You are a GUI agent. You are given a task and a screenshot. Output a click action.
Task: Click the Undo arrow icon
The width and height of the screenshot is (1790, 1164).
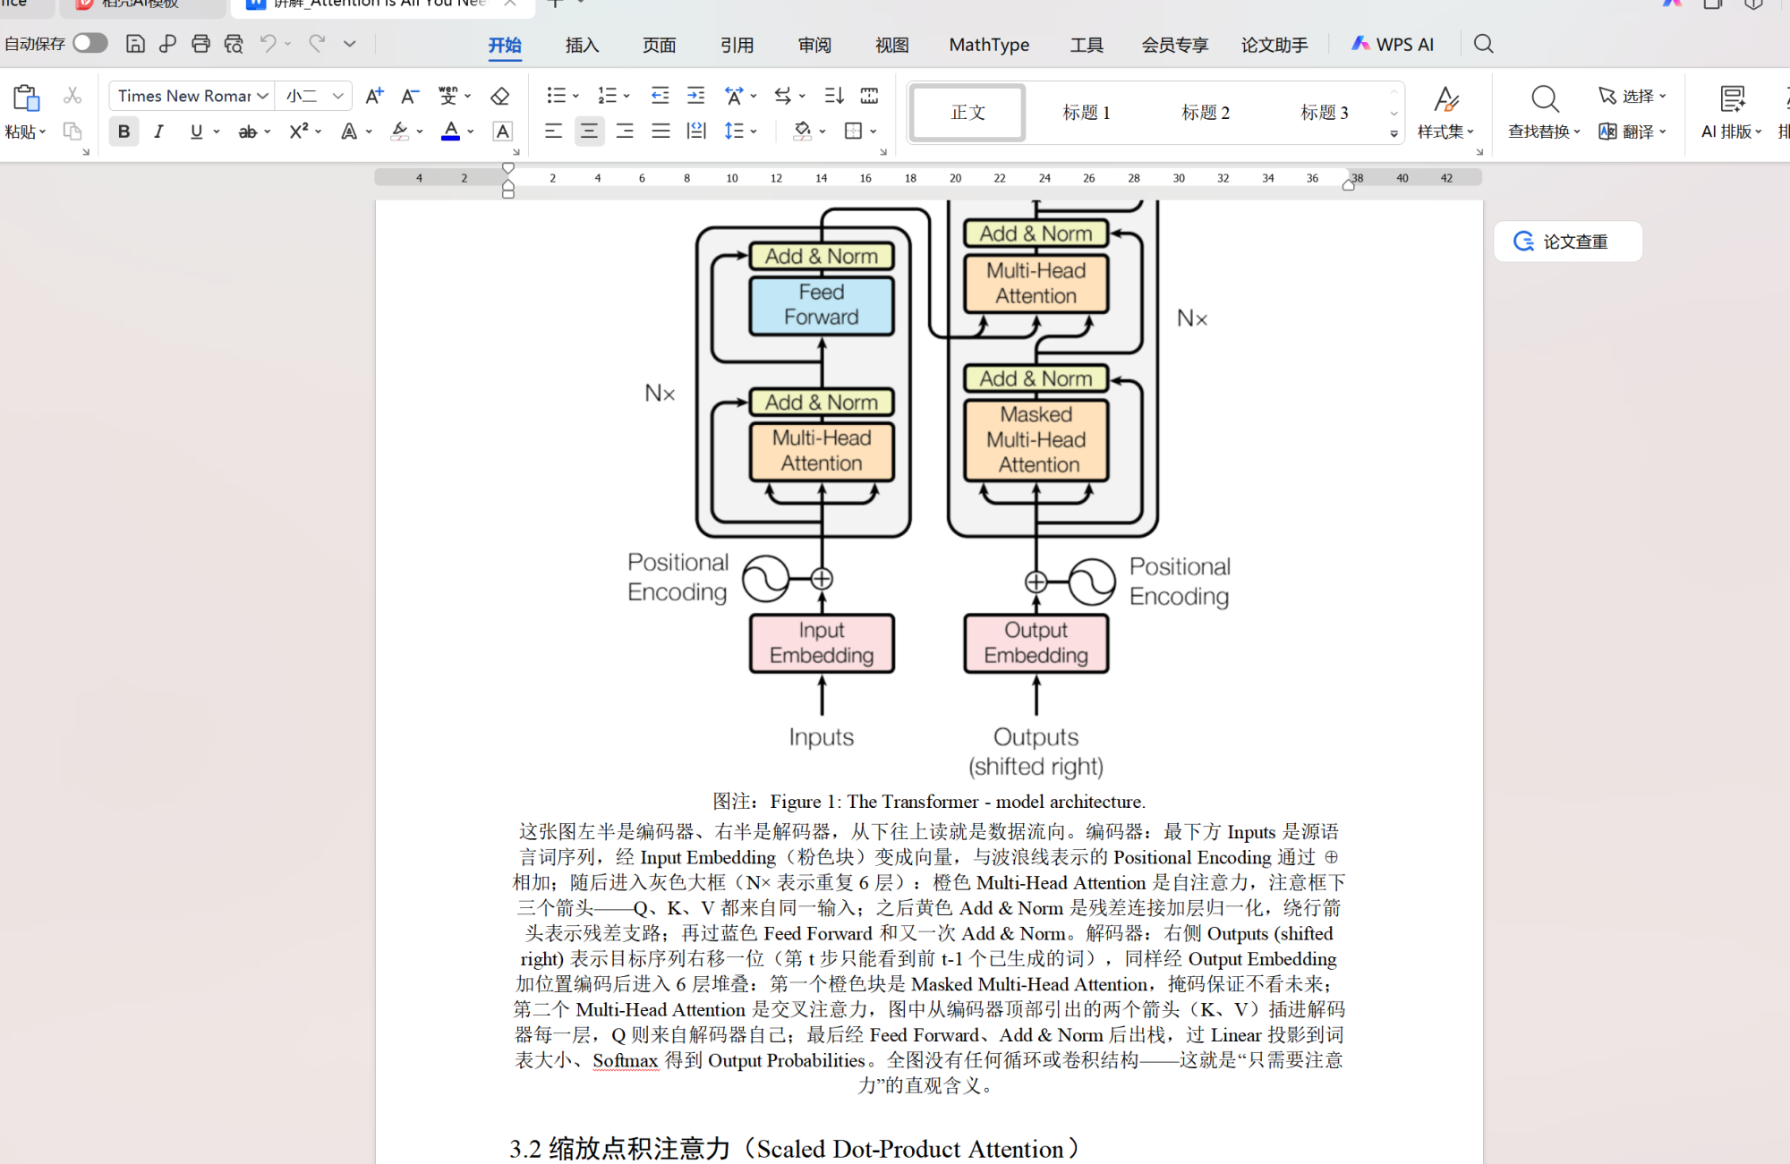268,43
